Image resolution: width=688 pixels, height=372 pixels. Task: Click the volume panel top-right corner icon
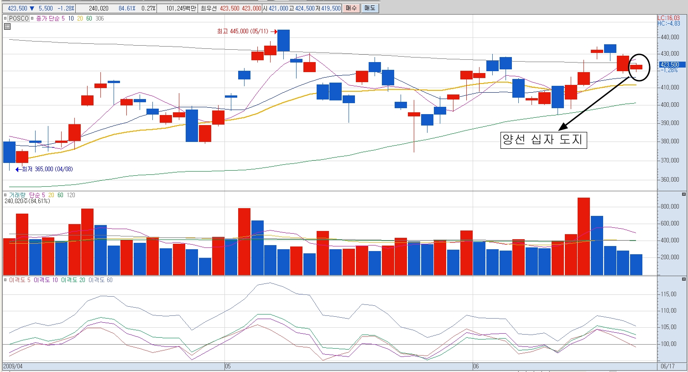point(683,194)
